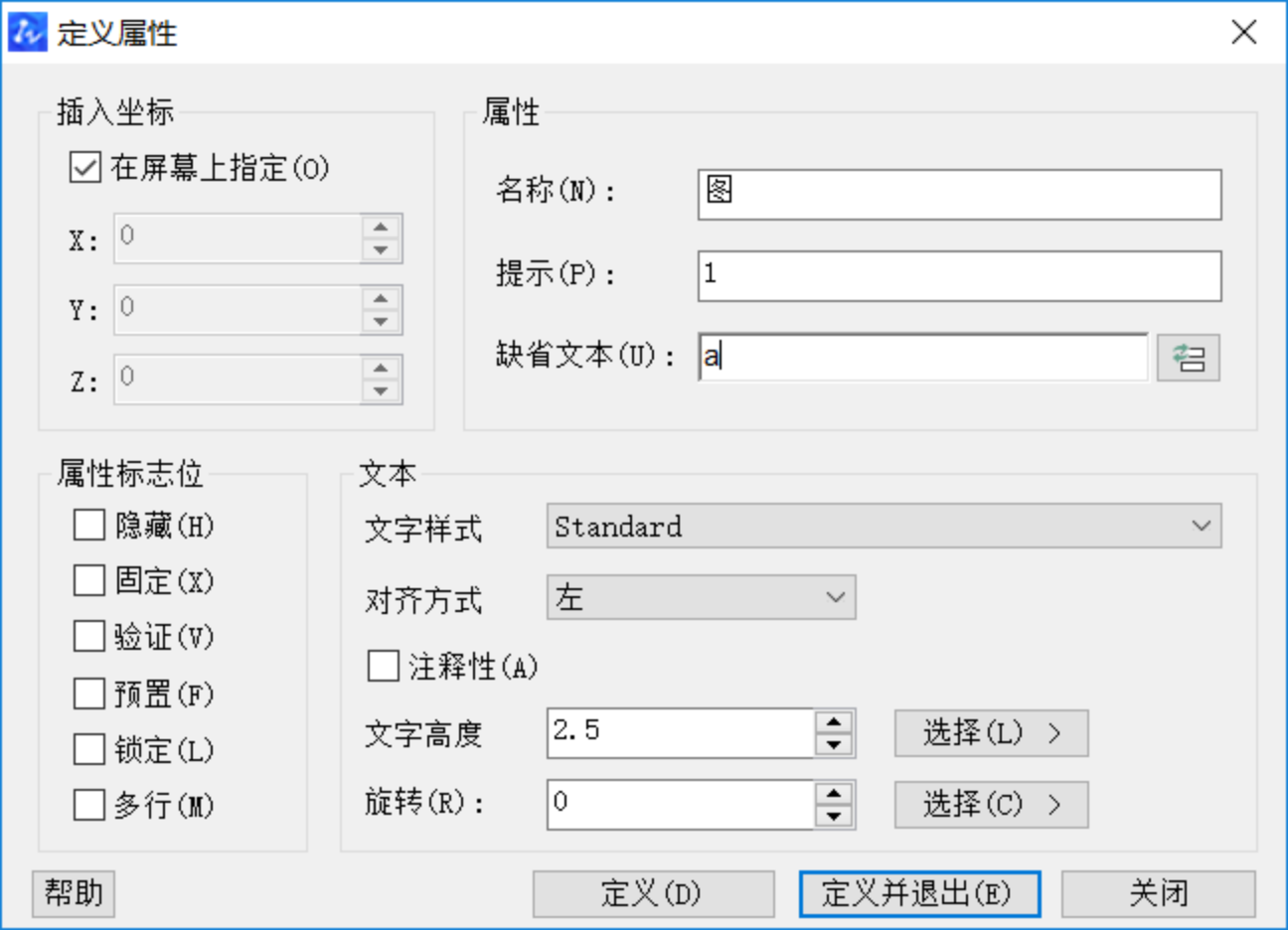Click the insert field icon beside default text

(x=1188, y=358)
